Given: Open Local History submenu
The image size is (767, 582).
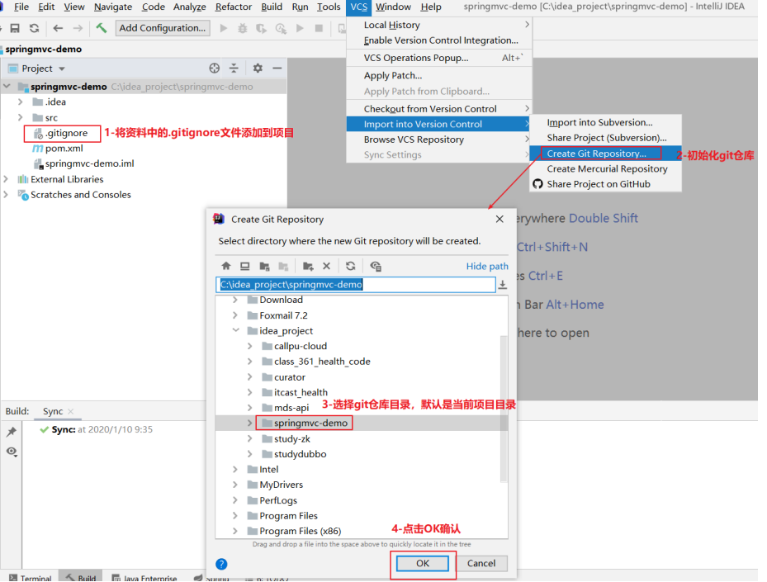Looking at the screenshot, I should point(439,25).
